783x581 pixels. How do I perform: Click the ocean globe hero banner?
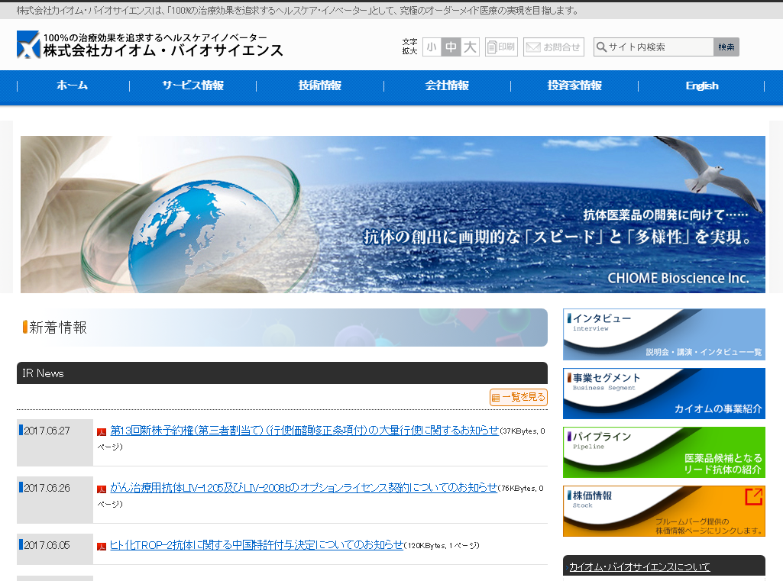pyautogui.click(x=393, y=214)
